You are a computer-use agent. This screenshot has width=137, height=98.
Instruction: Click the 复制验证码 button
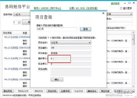point(23,91)
